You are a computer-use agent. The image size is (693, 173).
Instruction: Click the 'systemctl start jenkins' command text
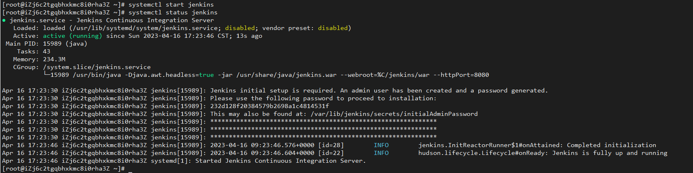point(171,5)
